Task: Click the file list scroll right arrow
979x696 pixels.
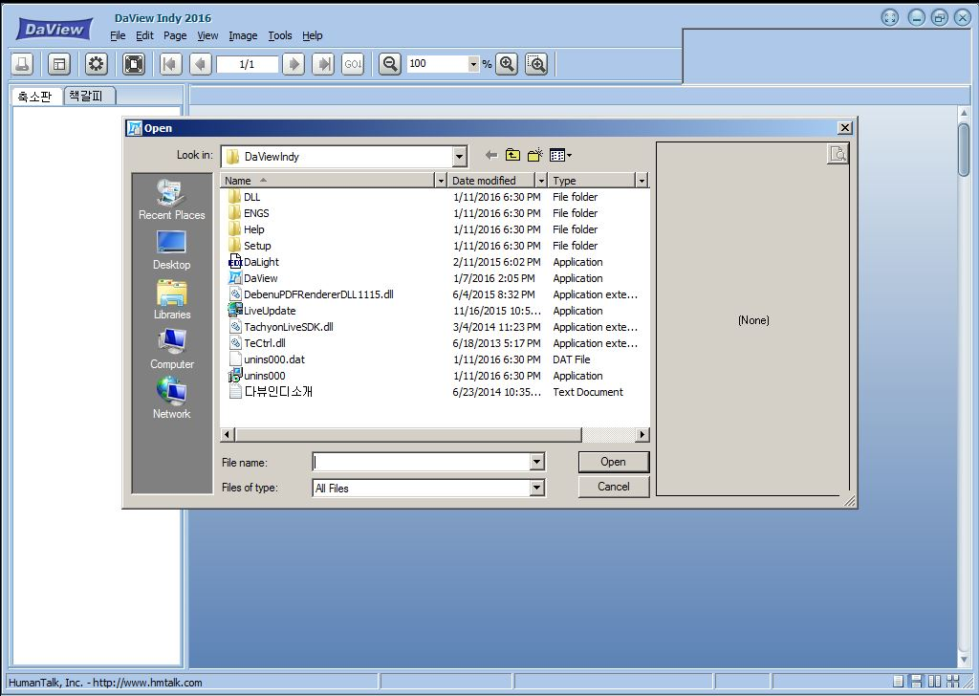Action: click(x=642, y=434)
